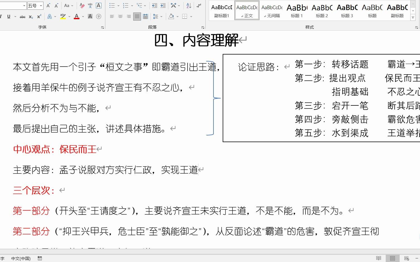
Task: Apply the 正文 style
Action: click(247, 11)
